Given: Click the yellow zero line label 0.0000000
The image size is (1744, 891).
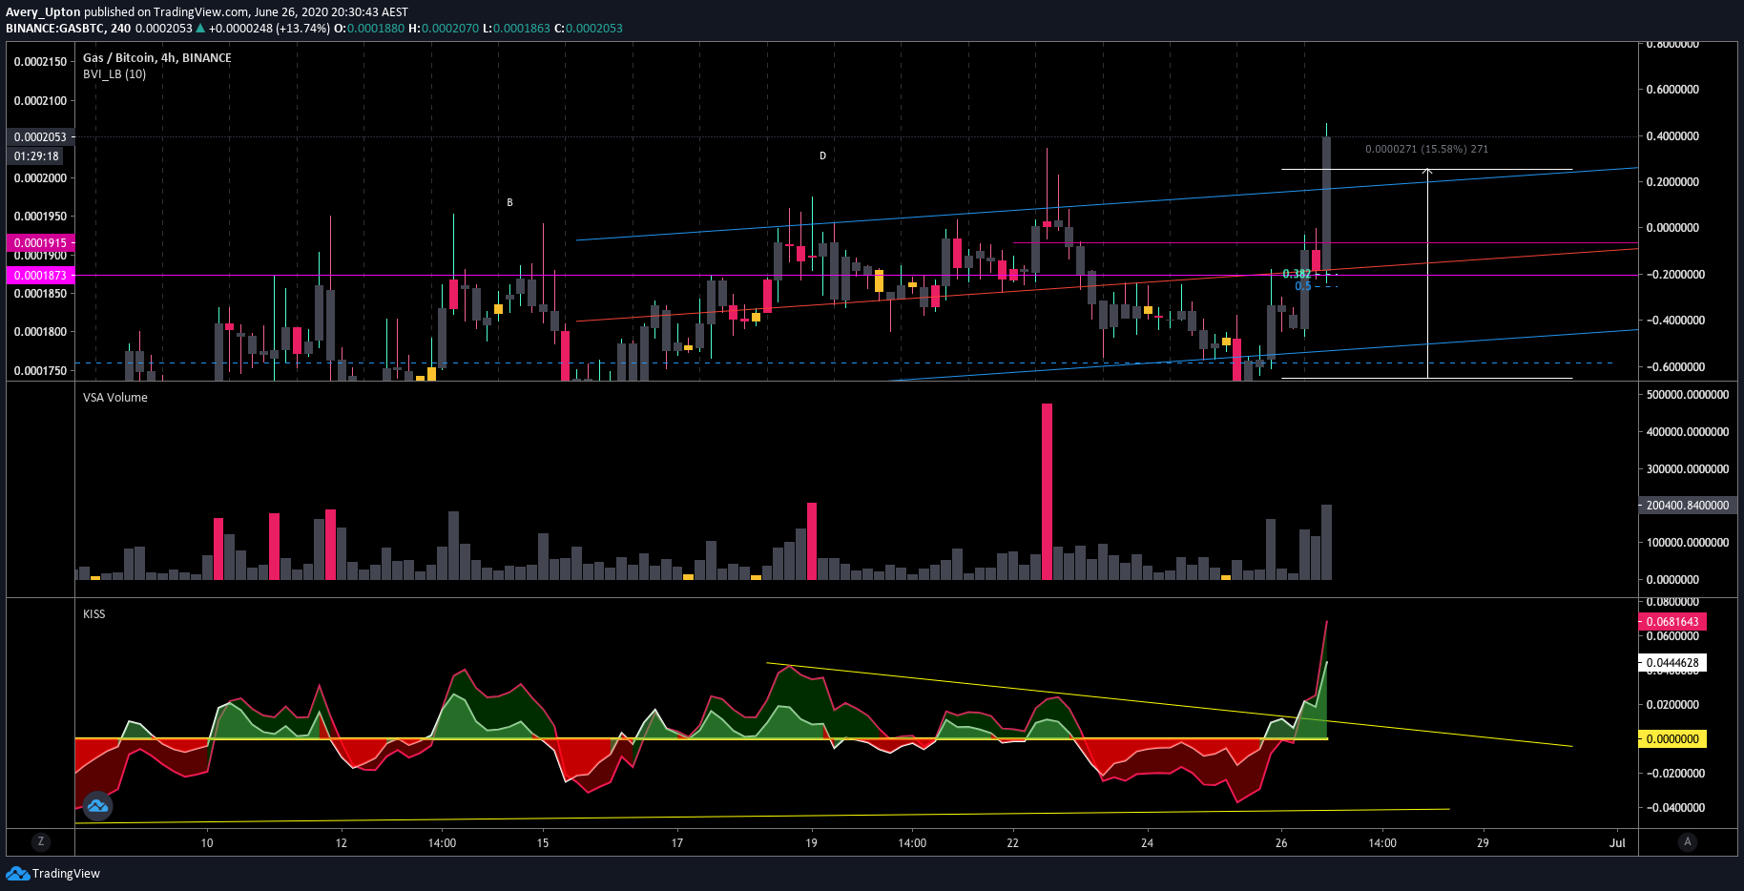Looking at the screenshot, I should point(1672,738).
